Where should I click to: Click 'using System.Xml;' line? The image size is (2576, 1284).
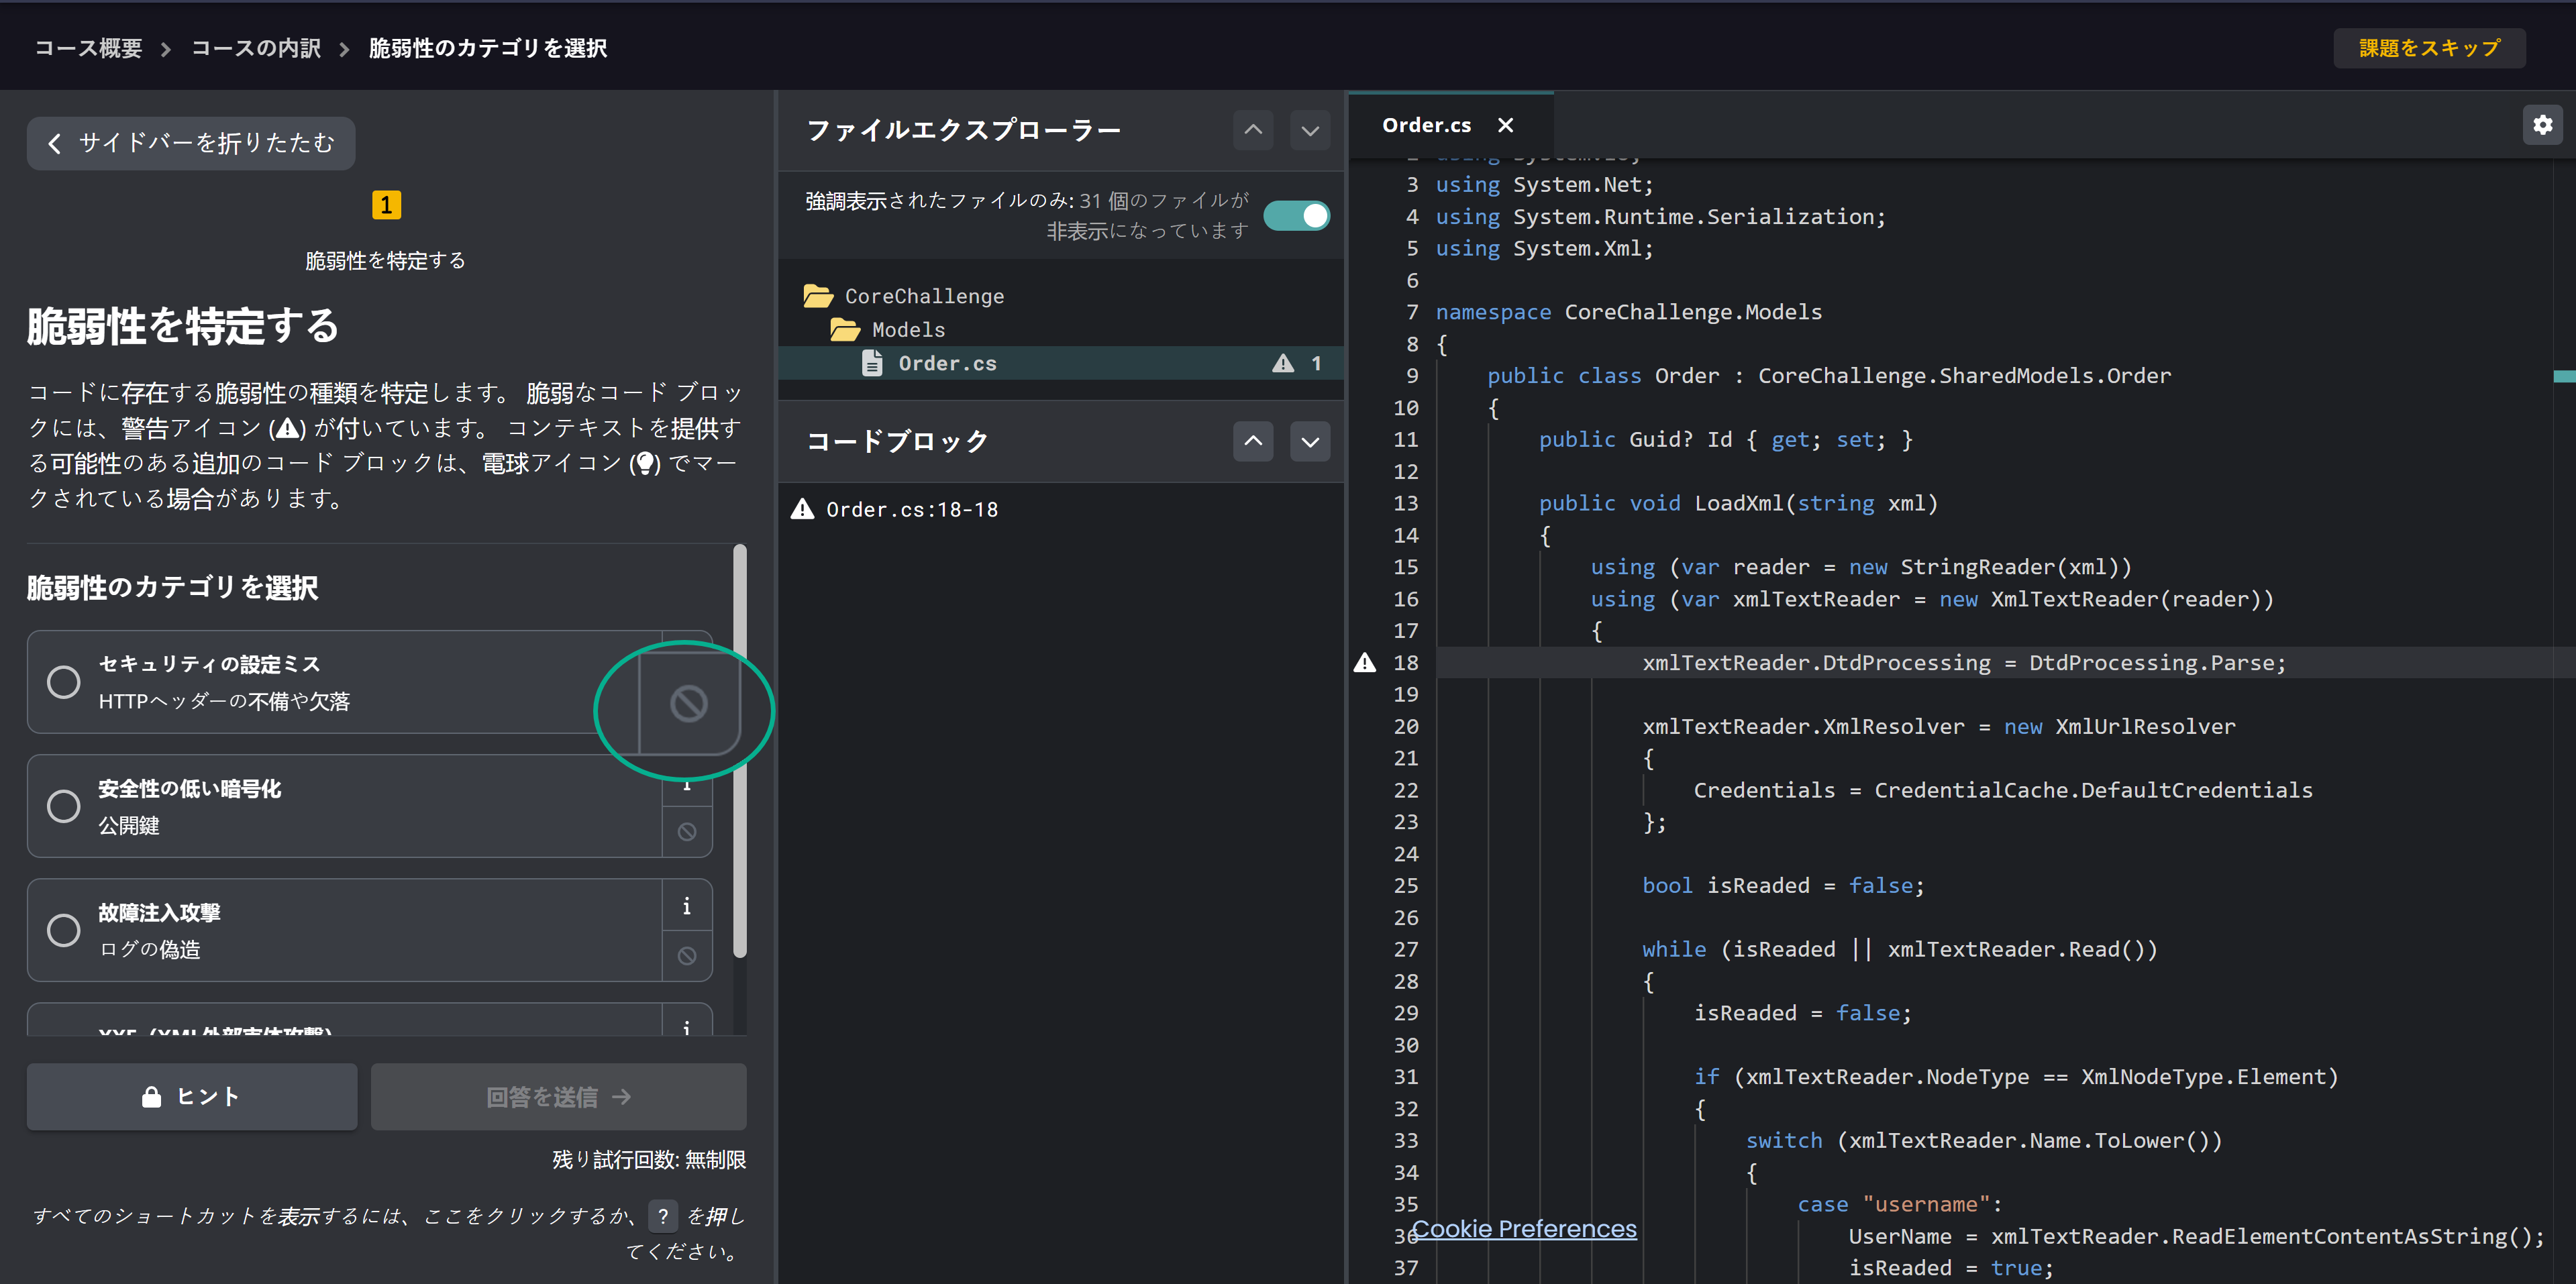tap(1545, 248)
